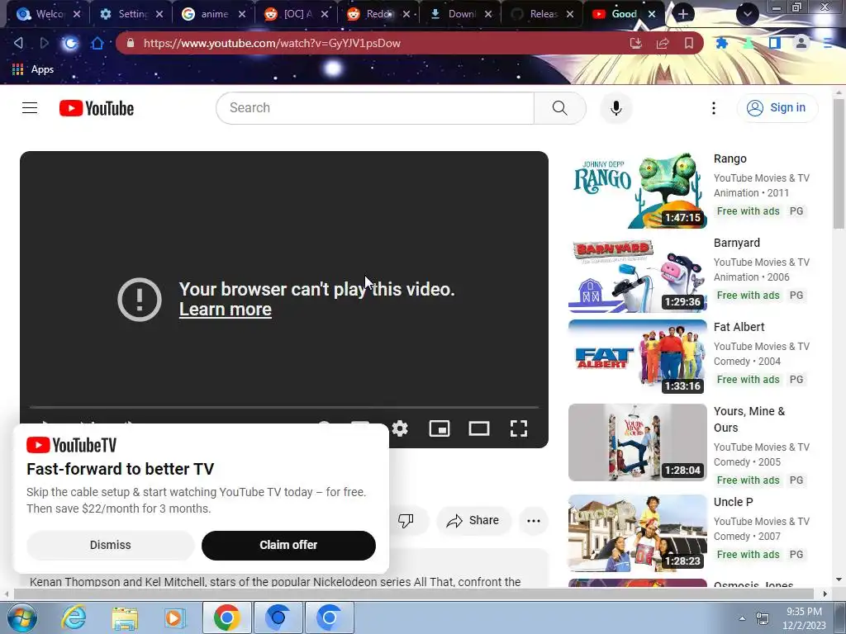Open the Fat Albert movie thumbnail

(637, 358)
